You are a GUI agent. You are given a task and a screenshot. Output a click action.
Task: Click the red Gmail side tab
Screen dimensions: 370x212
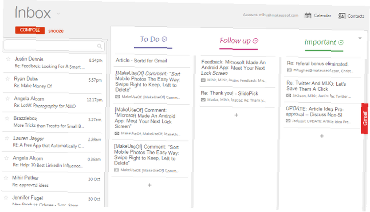(x=364, y=119)
